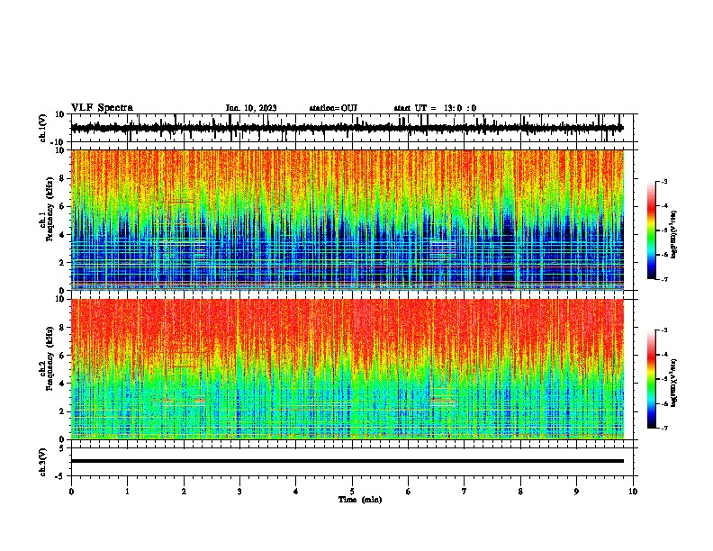The image size is (713, 551).
Task: Click the ch.2 color bar units label
Action: point(674,383)
